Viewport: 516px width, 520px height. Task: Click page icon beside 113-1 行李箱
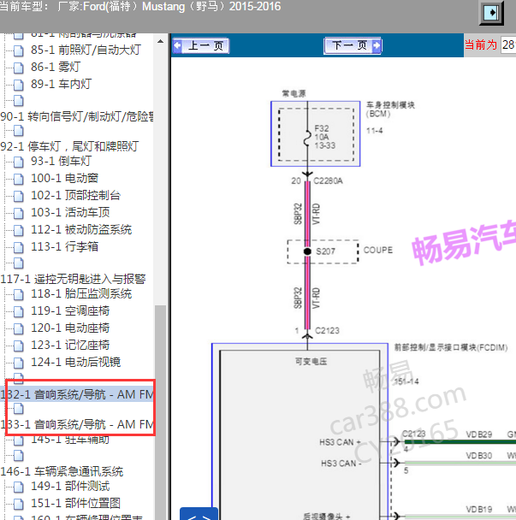click(19, 247)
